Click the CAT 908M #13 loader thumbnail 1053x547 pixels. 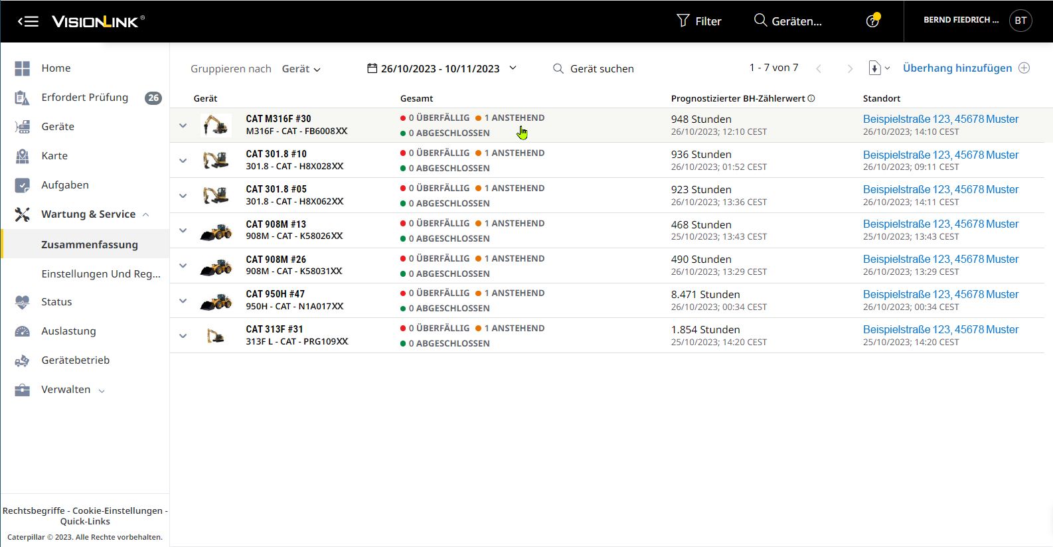pos(216,230)
